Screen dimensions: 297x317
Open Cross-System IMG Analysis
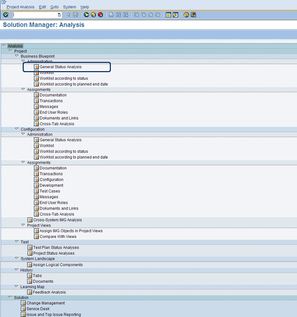(x=57, y=220)
